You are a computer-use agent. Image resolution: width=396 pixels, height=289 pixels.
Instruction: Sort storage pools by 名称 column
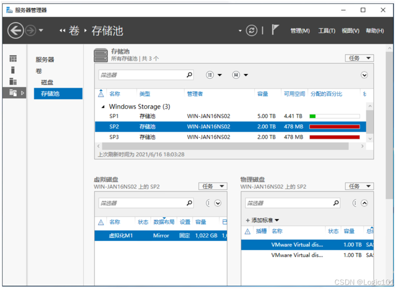tap(115, 94)
